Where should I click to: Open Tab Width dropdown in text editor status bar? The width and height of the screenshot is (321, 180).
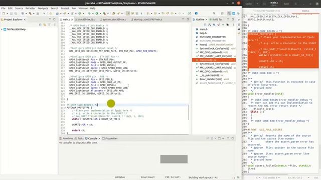click(x=271, y=178)
